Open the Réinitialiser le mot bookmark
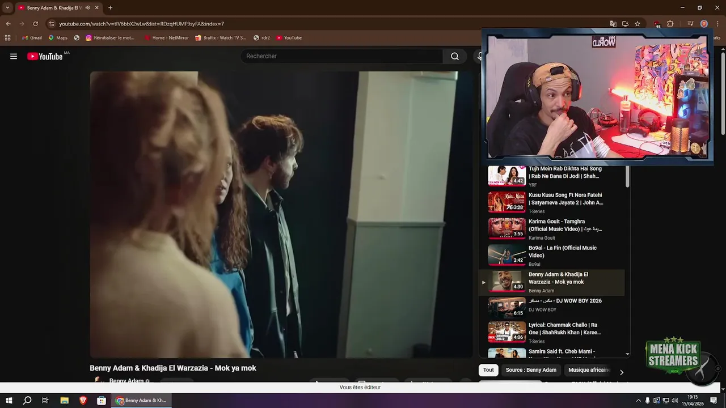726x408 pixels. point(110,38)
